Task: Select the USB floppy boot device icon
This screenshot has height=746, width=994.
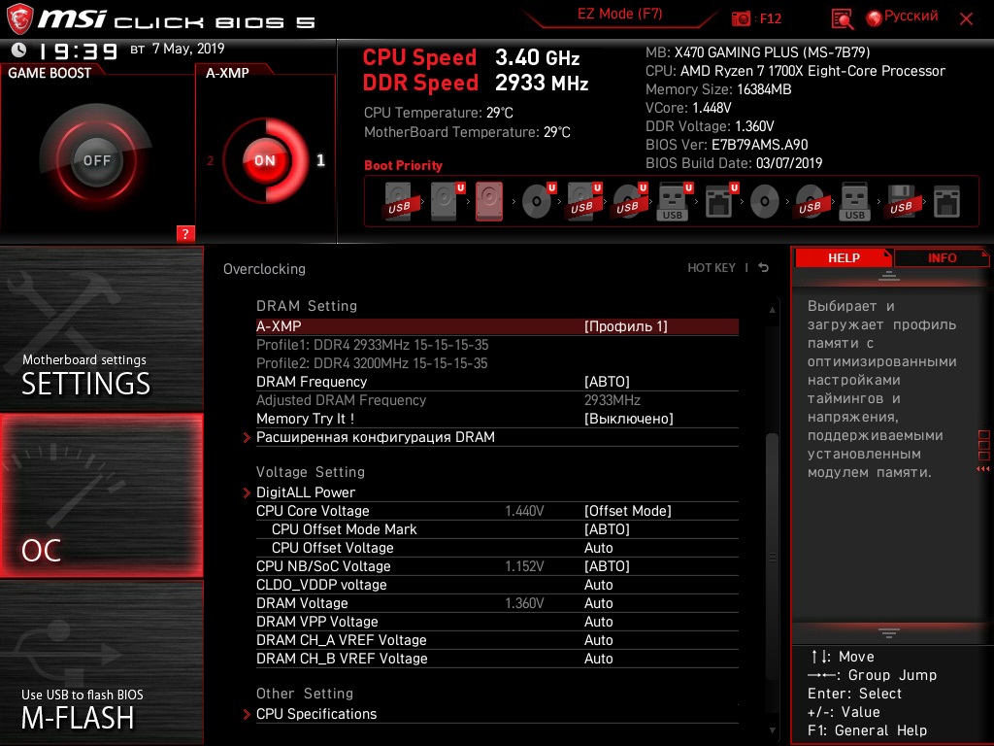Action: (x=901, y=202)
